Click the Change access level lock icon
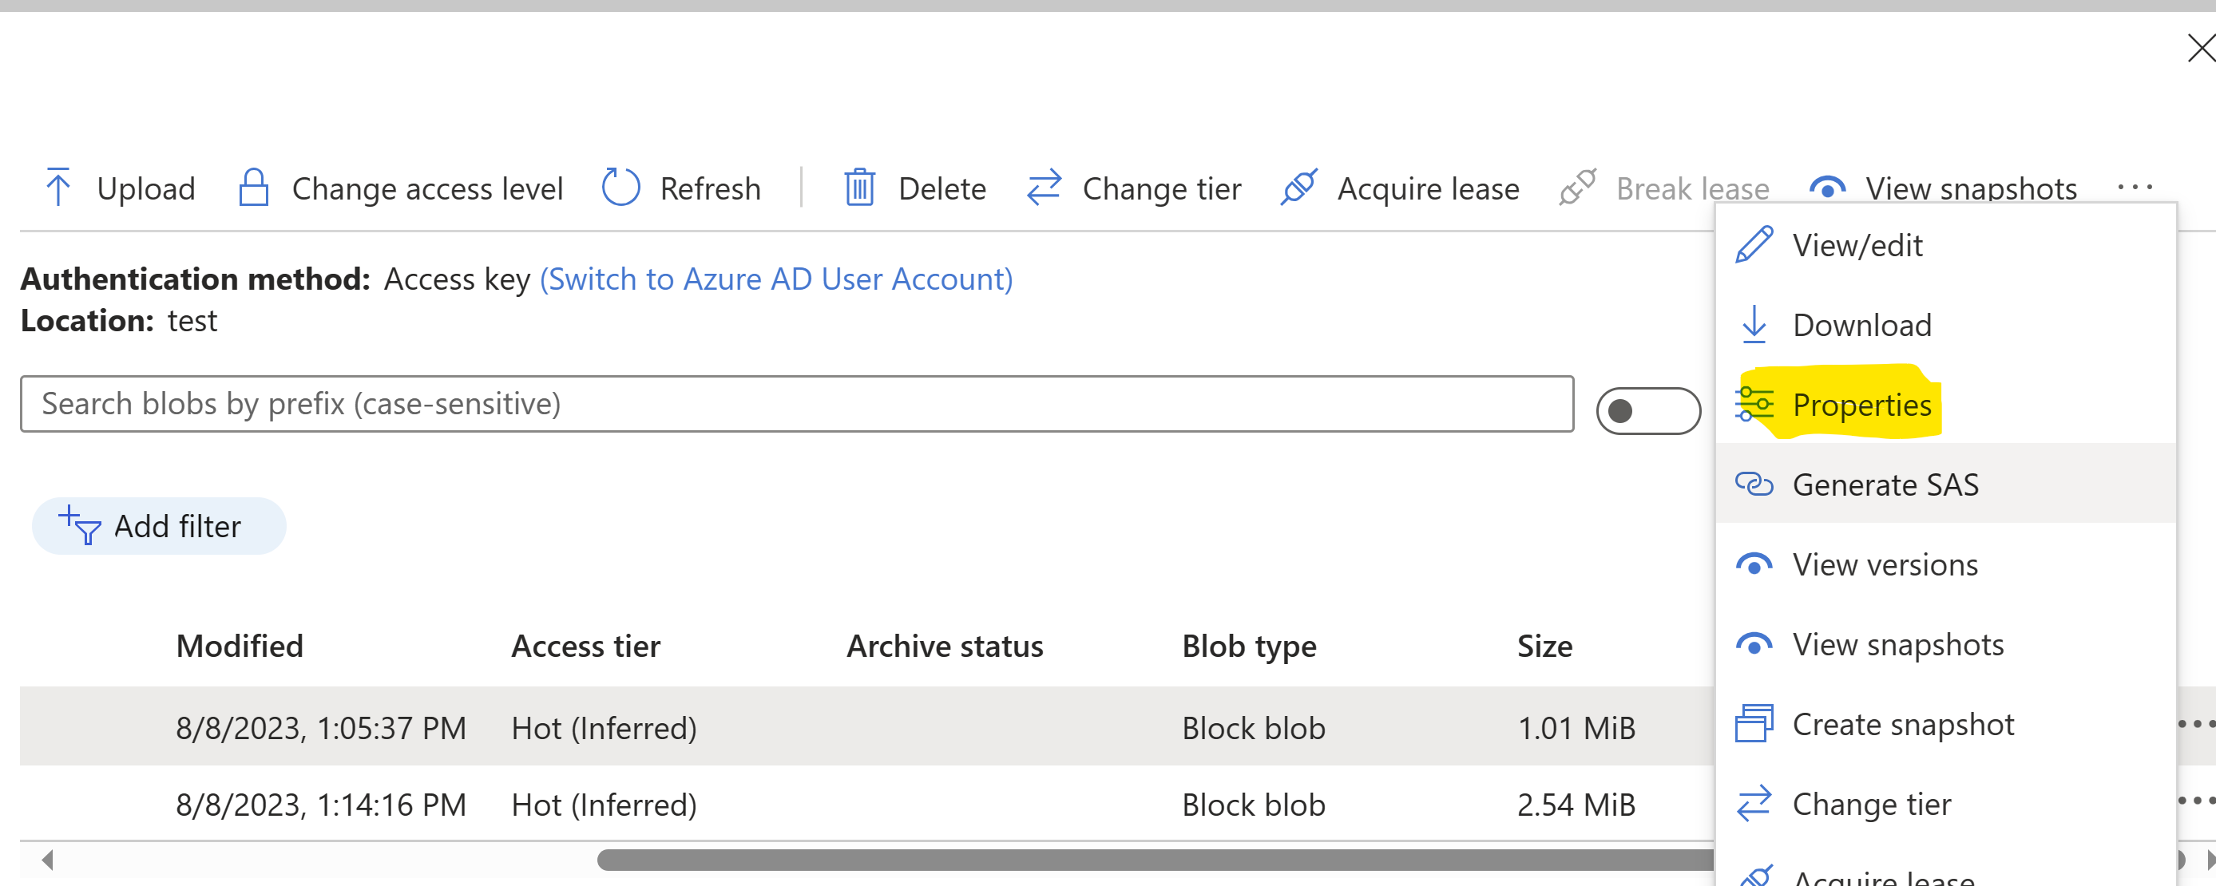The width and height of the screenshot is (2216, 886). coord(253,188)
